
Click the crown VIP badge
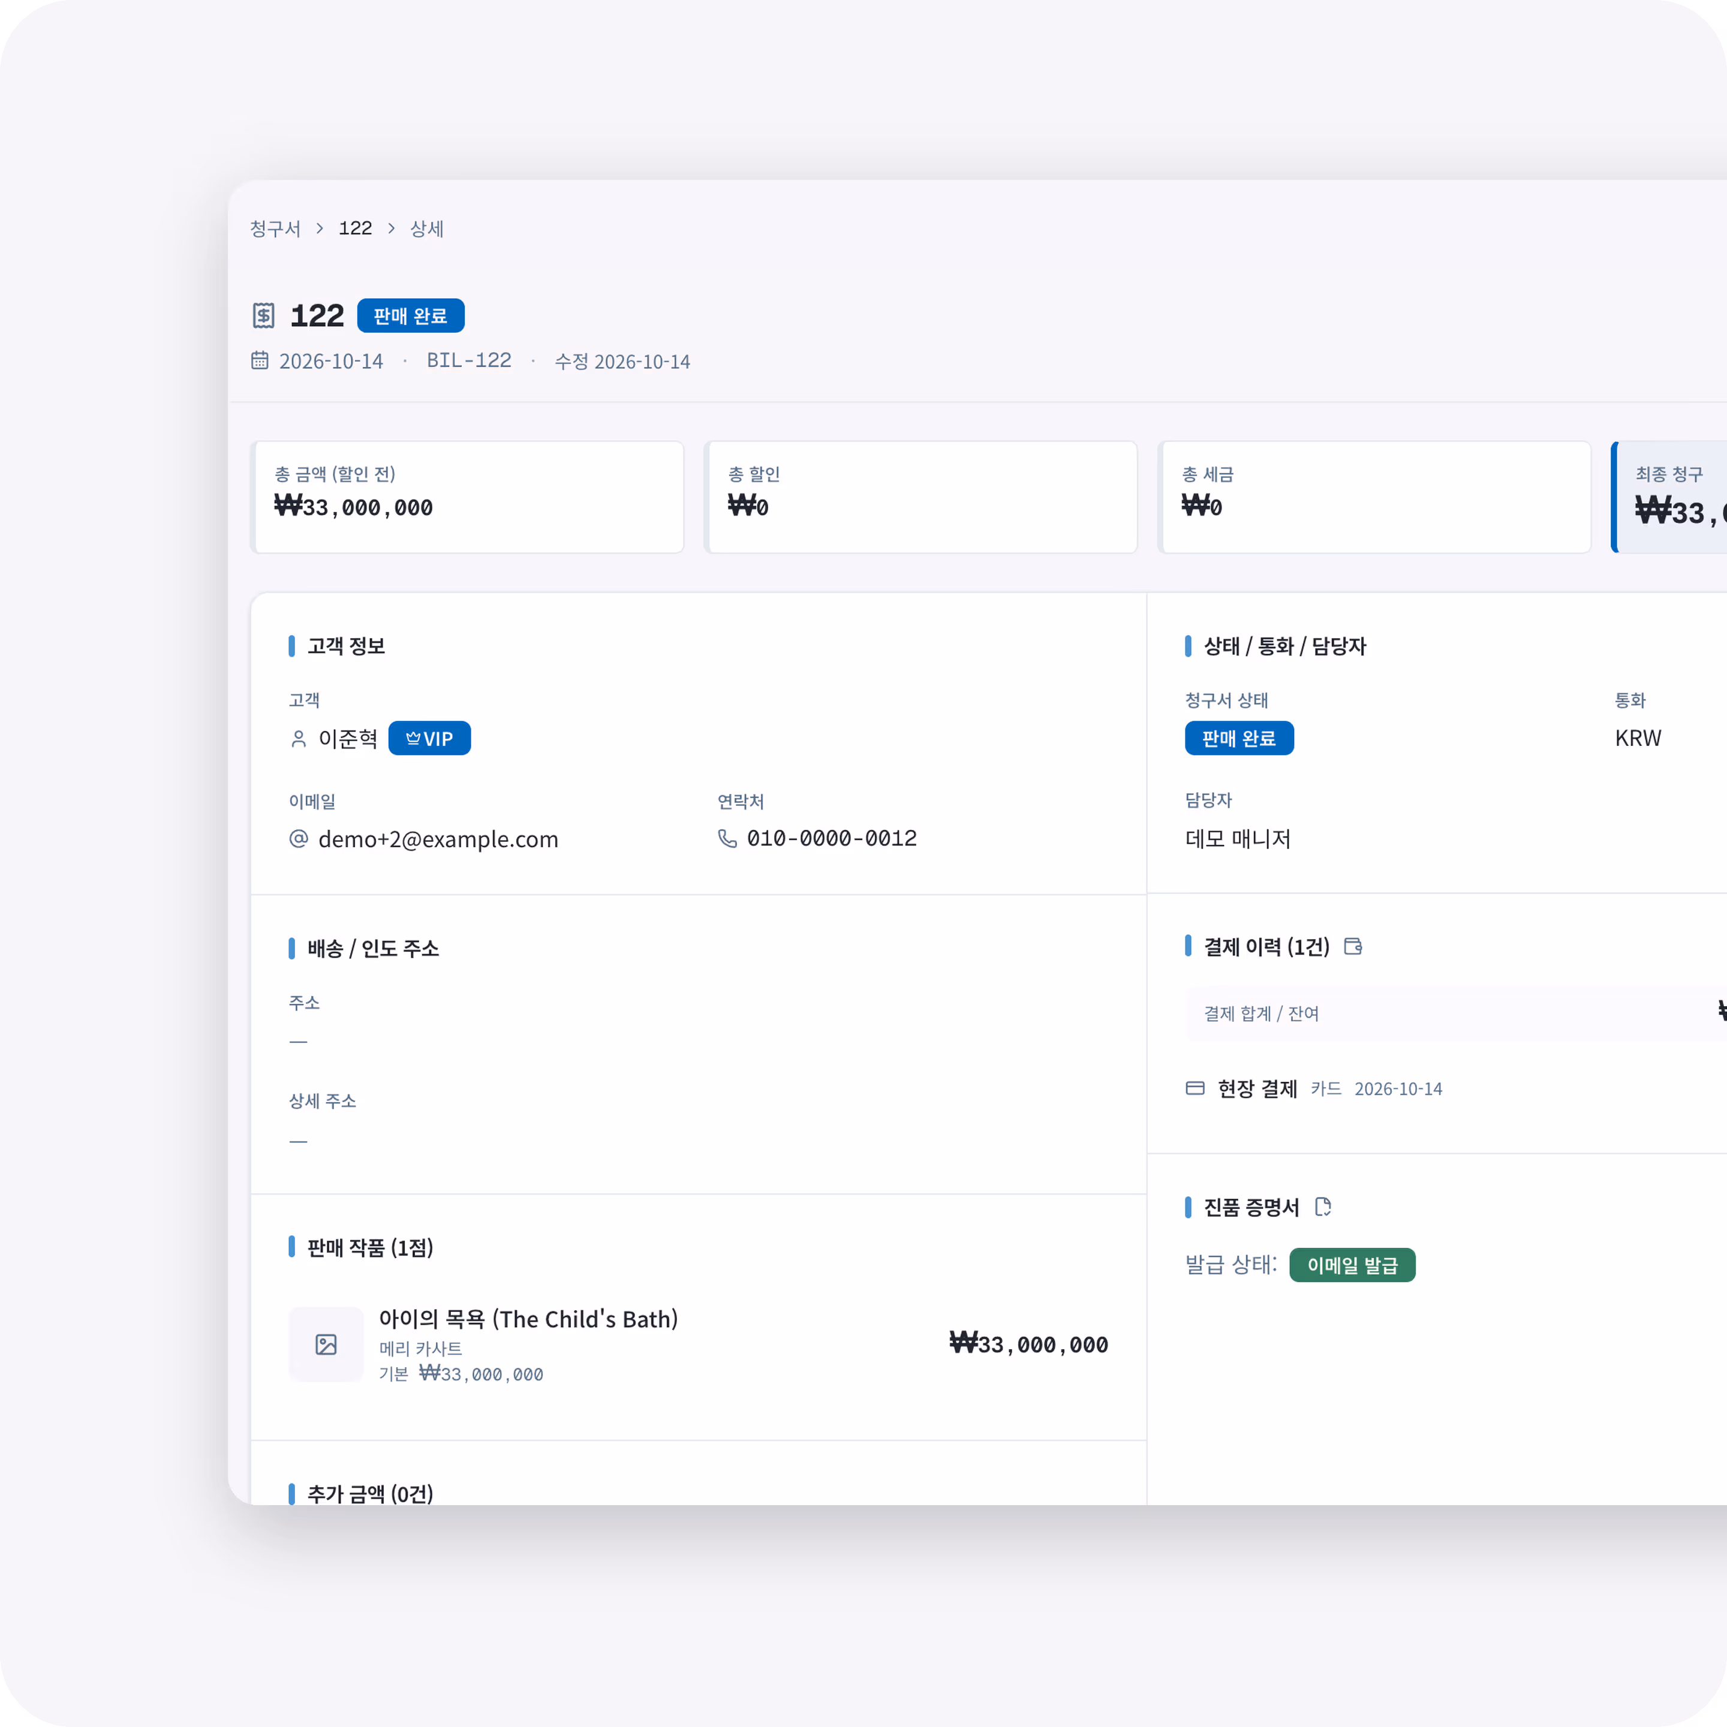click(x=429, y=738)
